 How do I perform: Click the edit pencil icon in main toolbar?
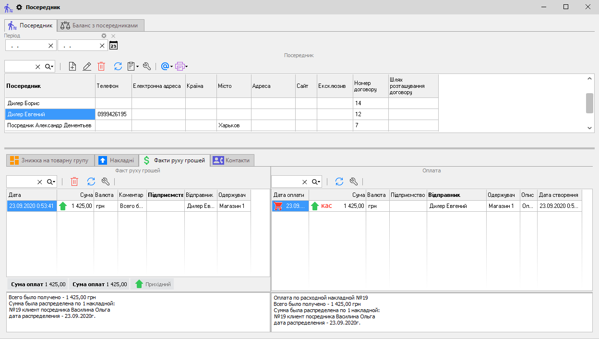(87, 67)
